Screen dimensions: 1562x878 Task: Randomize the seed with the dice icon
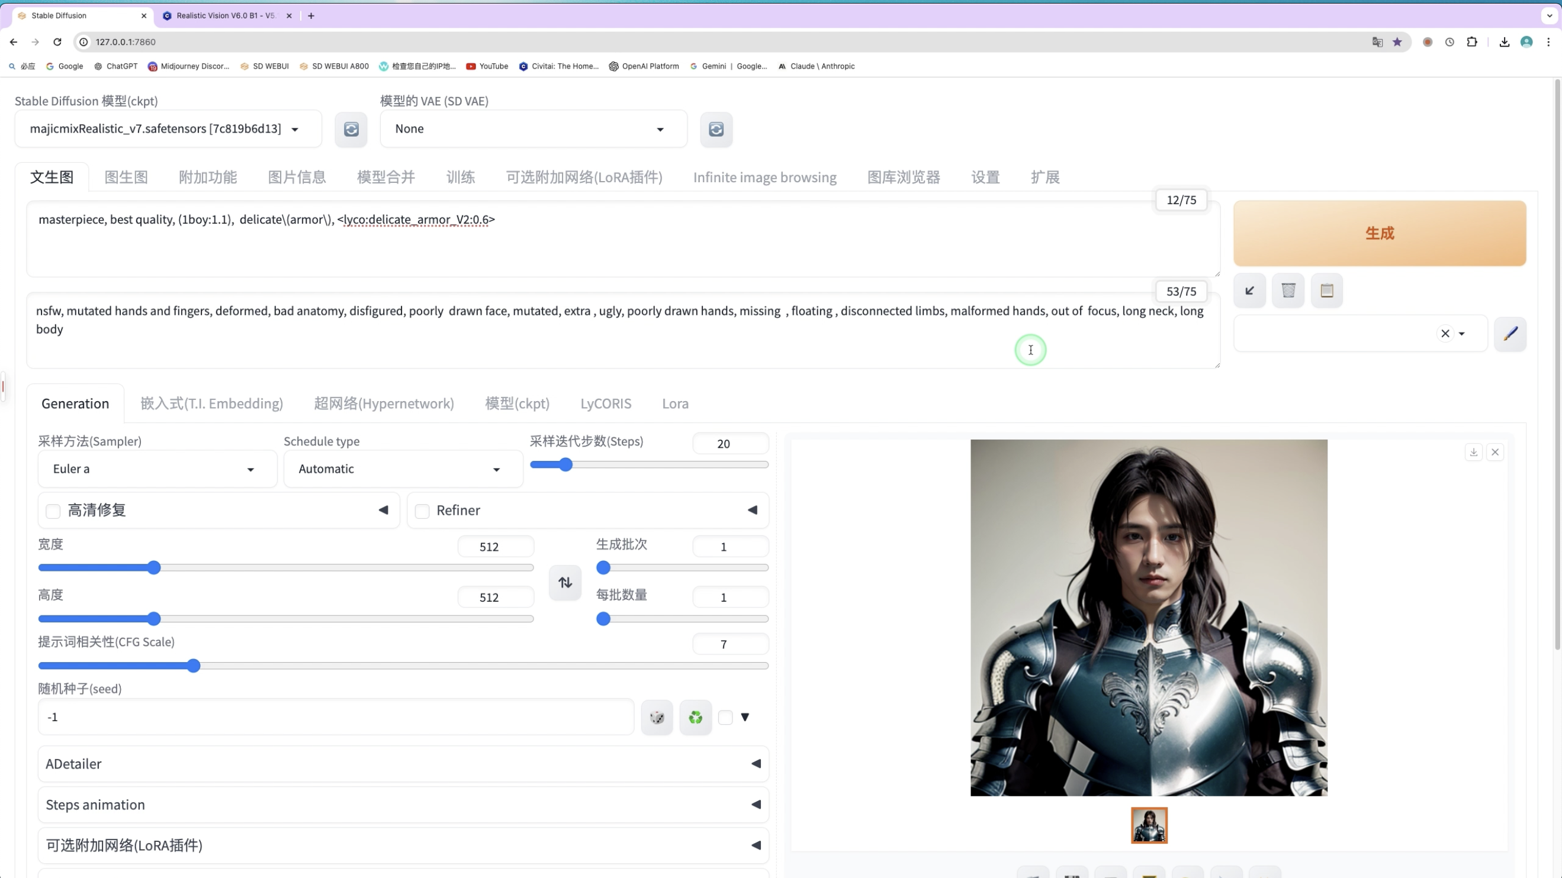[657, 718]
